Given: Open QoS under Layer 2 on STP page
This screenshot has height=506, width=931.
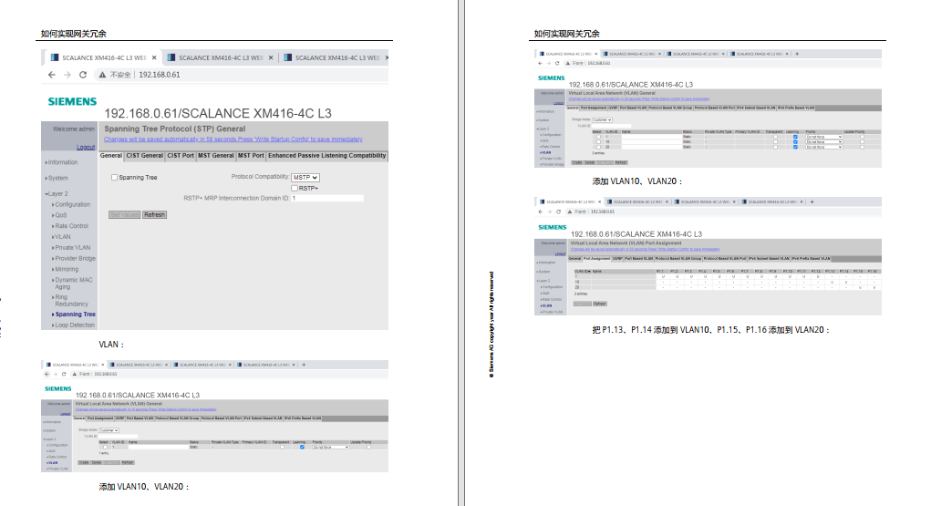Looking at the screenshot, I should click(x=60, y=215).
